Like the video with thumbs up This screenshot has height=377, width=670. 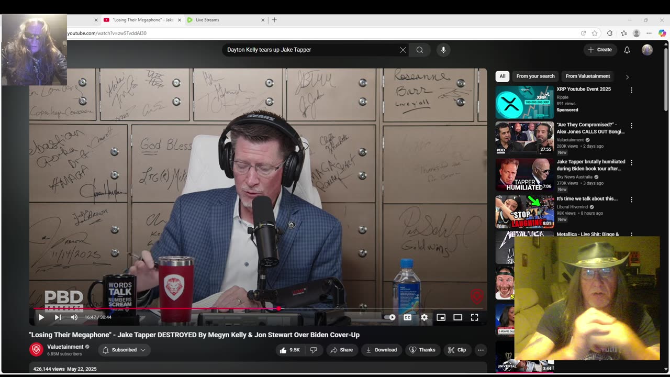pyautogui.click(x=289, y=350)
